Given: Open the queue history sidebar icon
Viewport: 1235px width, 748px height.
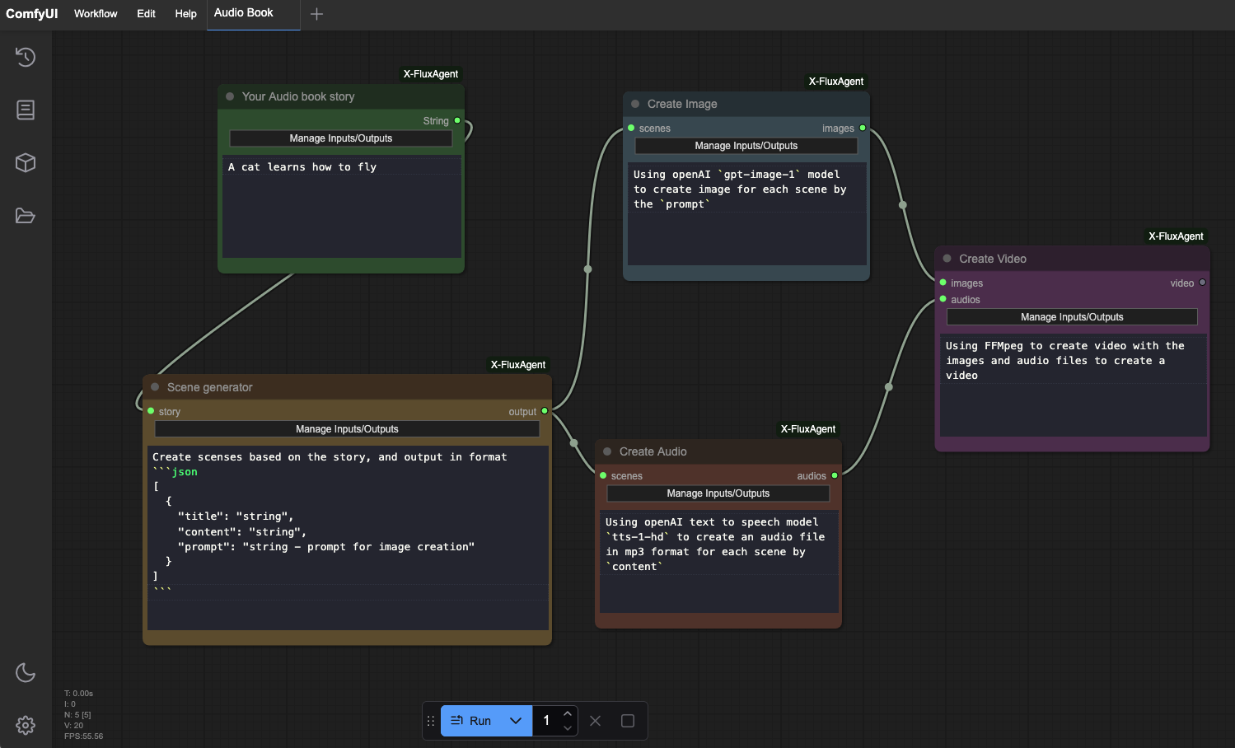Looking at the screenshot, I should point(26,57).
